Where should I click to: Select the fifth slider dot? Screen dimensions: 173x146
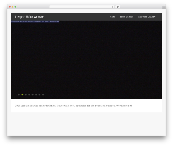[x=33, y=95]
